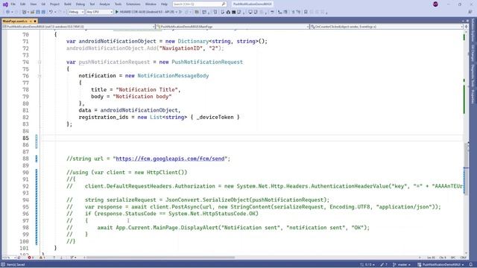This screenshot has height=268, width=477.
Task: Click line number 85 in the gutter
Action: [25, 138]
